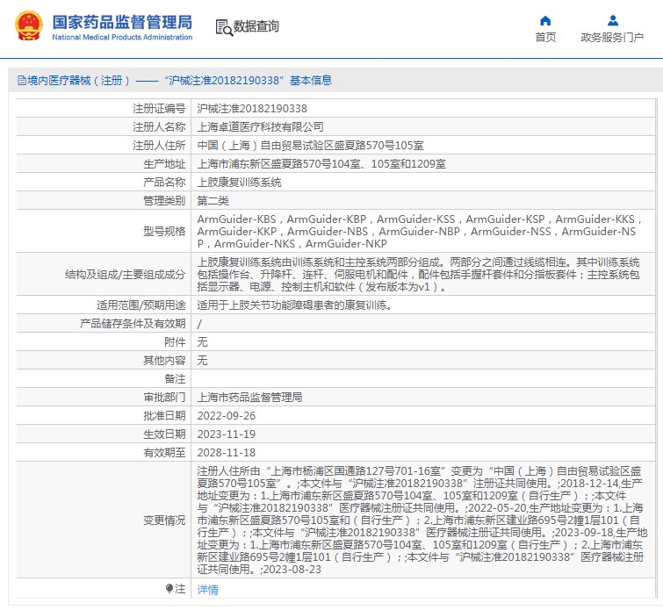Click the 产品储存条件及有效期 label

tap(133, 323)
